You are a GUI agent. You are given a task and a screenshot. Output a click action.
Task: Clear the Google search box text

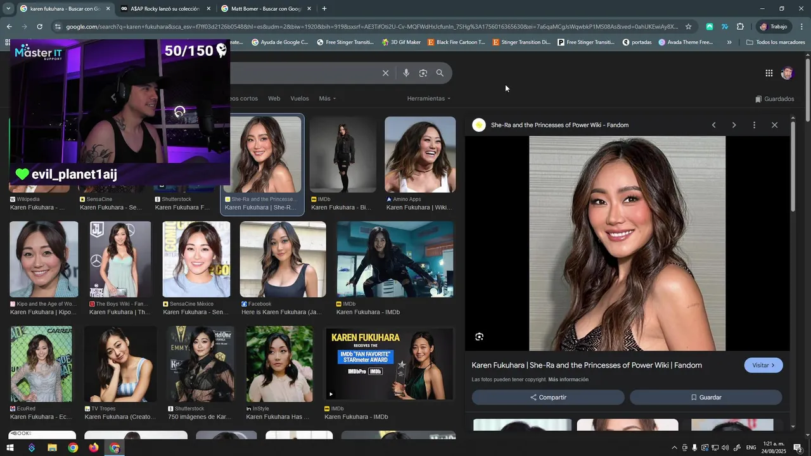coord(385,73)
